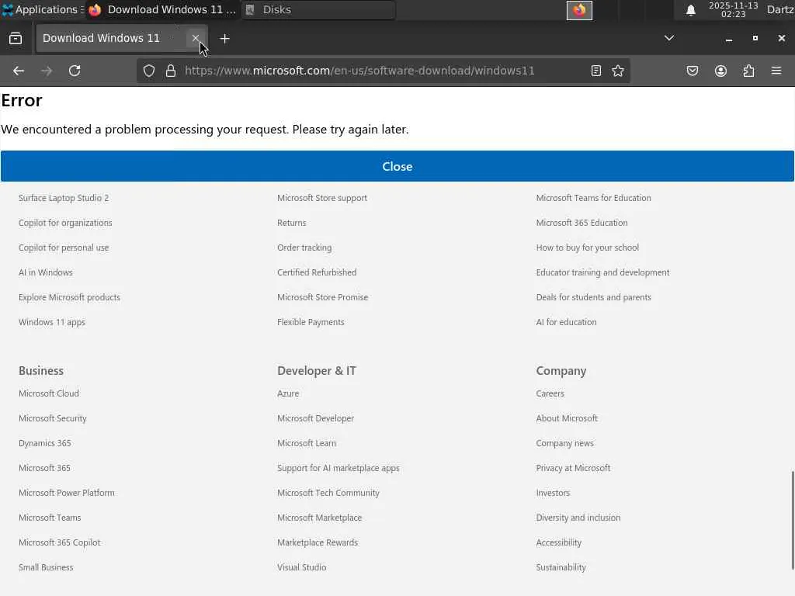Open Sustainability link
Image resolution: width=795 pixels, height=596 pixels.
[x=561, y=567]
